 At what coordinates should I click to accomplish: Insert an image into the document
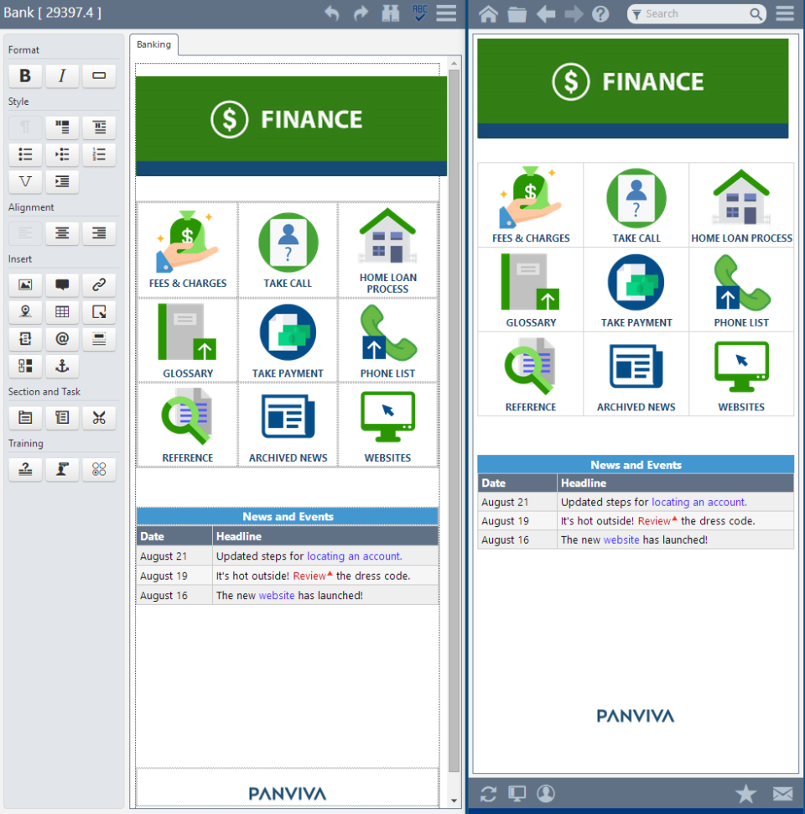24,284
